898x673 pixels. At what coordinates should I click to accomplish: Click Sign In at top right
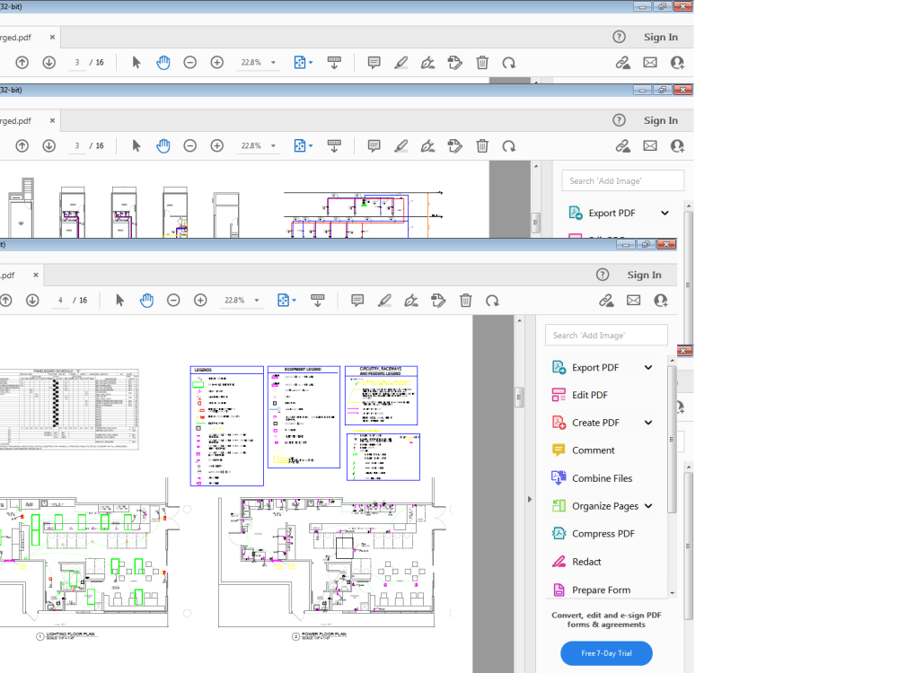[644, 275]
